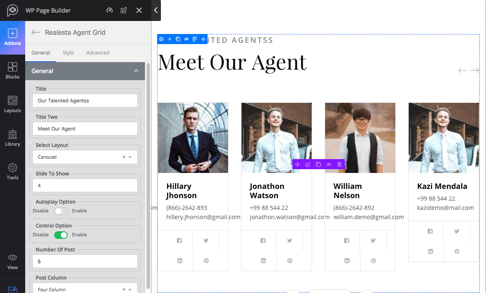Toggle row visibility in the blue toolbar
This screenshot has height=293, width=486.
tap(186, 39)
